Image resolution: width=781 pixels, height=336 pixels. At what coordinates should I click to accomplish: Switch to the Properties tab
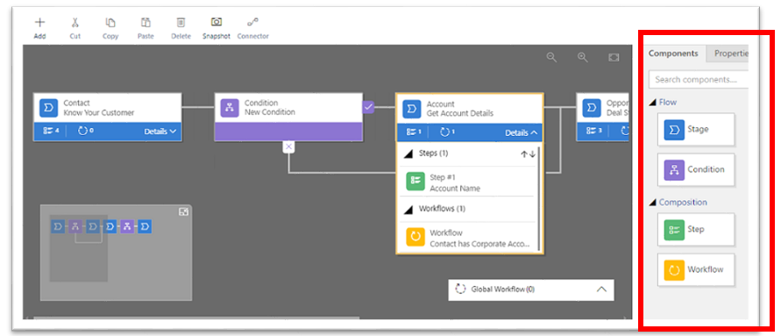[728, 54]
